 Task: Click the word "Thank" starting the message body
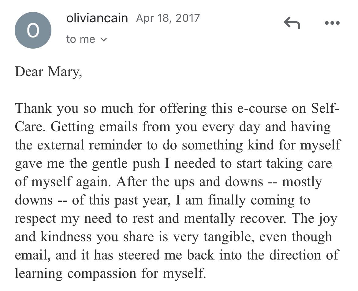[x=34, y=109]
